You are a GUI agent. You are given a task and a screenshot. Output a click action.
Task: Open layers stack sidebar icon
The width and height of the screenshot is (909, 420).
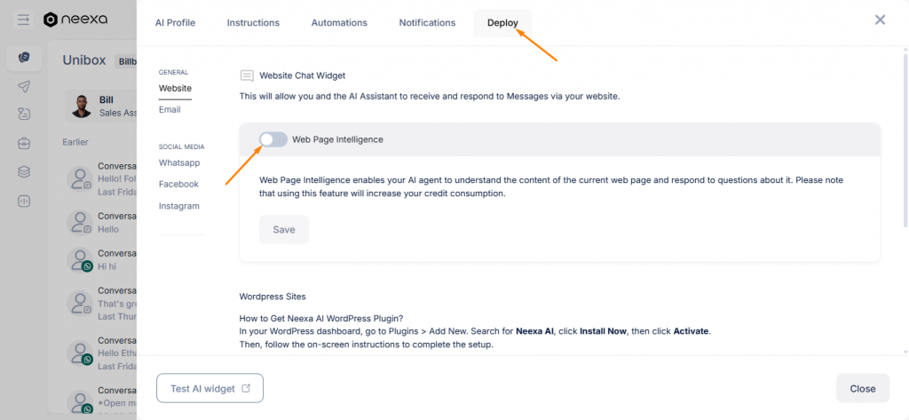[24, 171]
